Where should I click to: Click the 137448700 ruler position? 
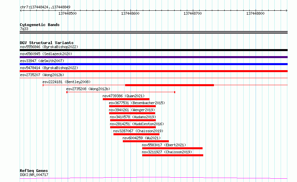click(x=193, y=13)
